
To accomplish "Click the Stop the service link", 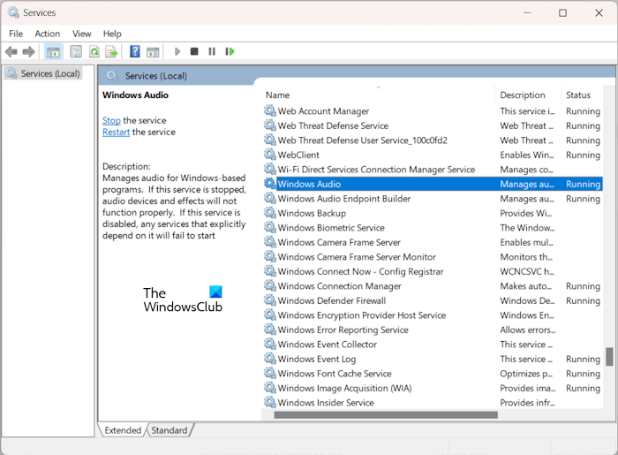I will coord(111,120).
